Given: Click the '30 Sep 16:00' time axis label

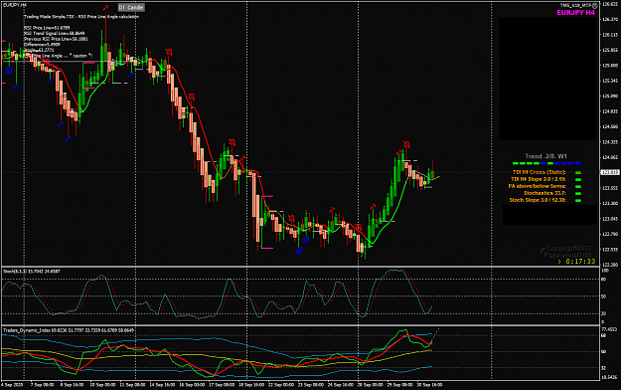Looking at the screenshot, I should pos(429,385).
